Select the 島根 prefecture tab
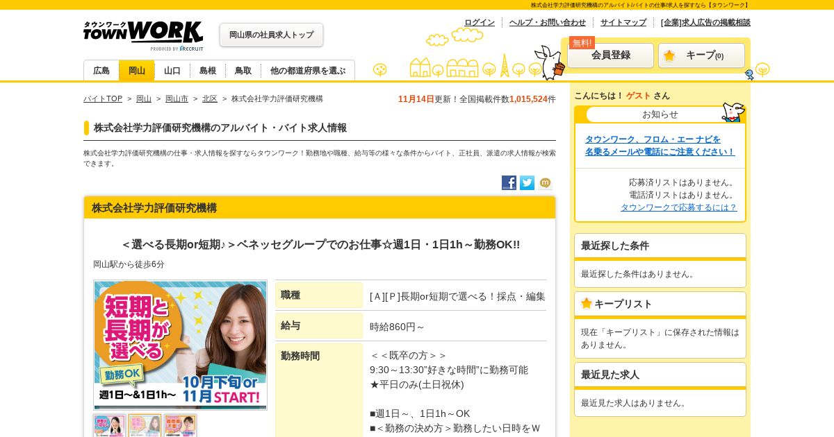Image resolution: width=834 pixels, height=437 pixels. [208, 71]
